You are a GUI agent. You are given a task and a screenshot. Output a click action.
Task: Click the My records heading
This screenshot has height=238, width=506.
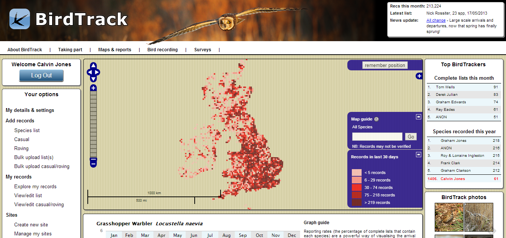coord(19,177)
